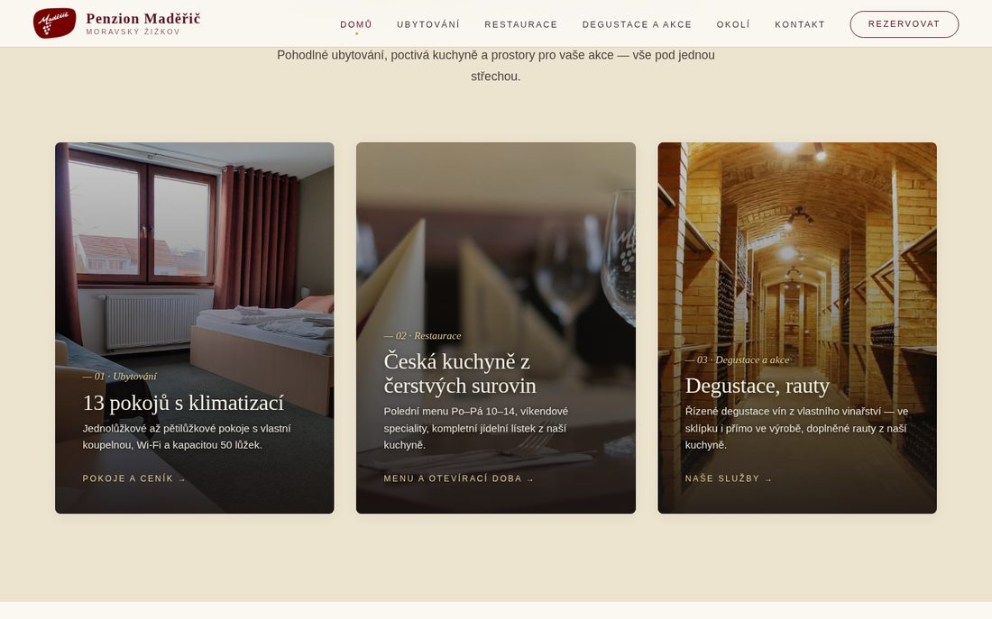Screen dimensions: 992x619
Task: Follow the Pokoje a ceník link
Action: point(134,478)
